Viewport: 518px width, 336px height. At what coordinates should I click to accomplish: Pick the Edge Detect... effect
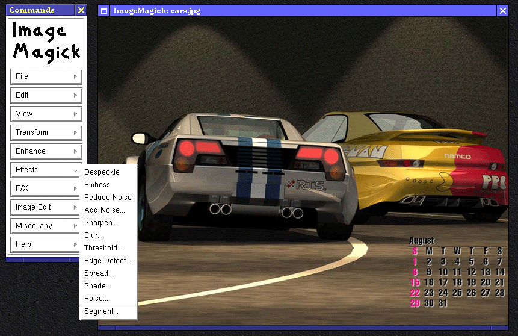tap(108, 261)
